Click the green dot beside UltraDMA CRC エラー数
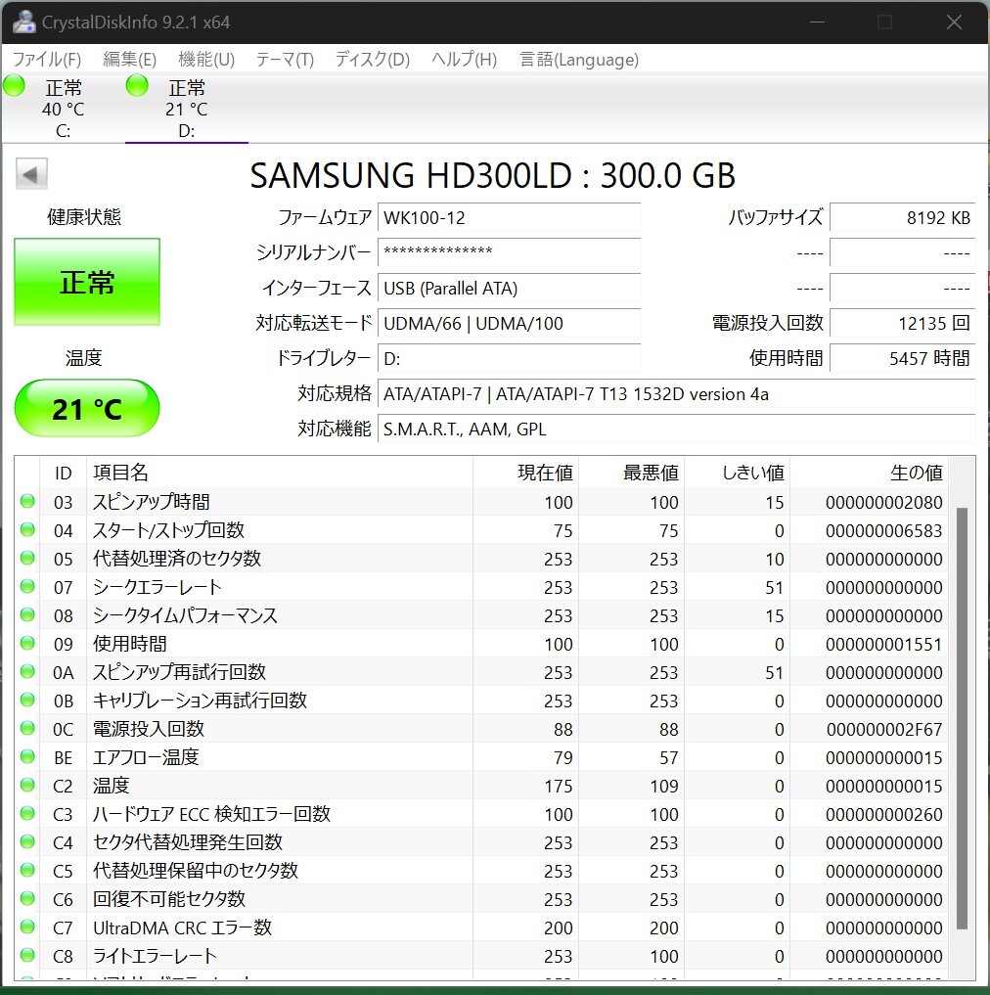Image resolution: width=990 pixels, height=995 pixels. (x=27, y=927)
